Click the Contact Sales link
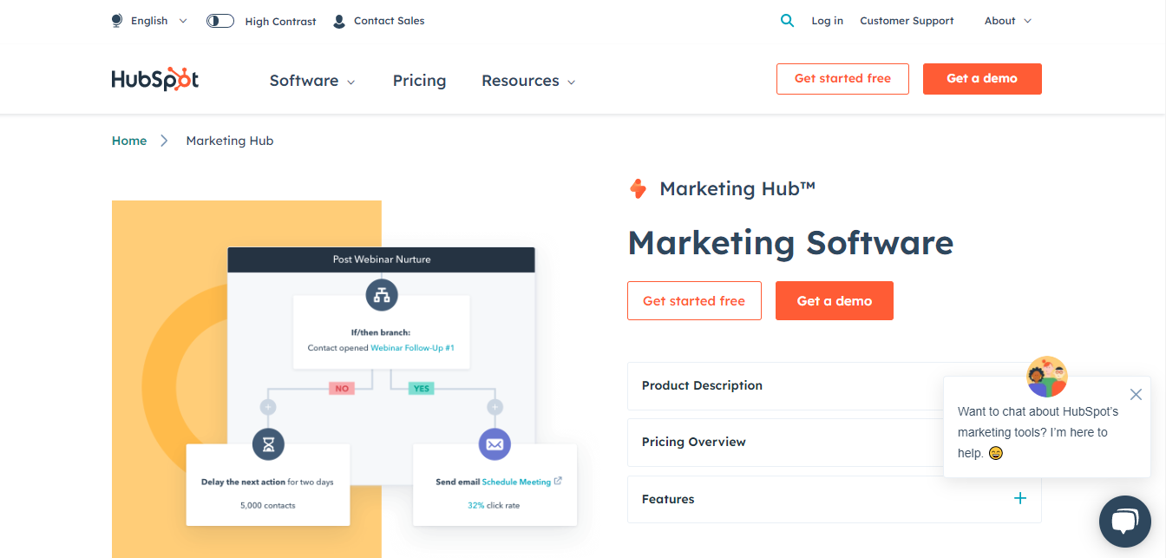Screen dimensions: 1166x558 (x=390, y=21)
